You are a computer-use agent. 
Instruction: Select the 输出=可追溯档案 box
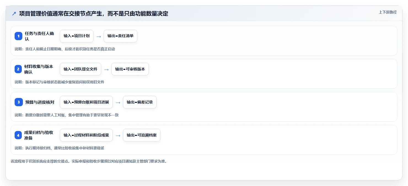pos(142,135)
